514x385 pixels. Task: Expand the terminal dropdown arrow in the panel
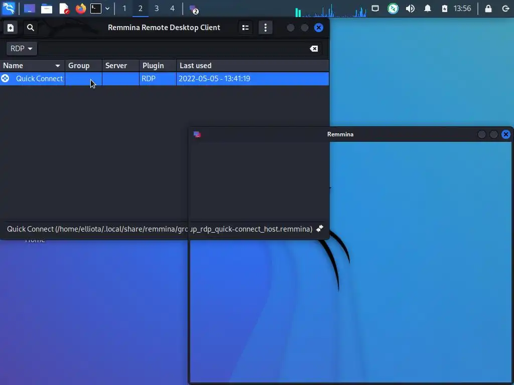pyautogui.click(x=107, y=9)
